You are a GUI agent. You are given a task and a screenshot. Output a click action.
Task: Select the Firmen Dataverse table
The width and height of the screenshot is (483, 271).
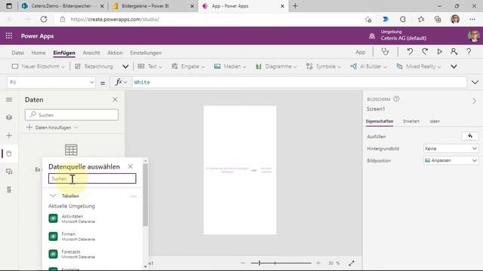[92, 236]
